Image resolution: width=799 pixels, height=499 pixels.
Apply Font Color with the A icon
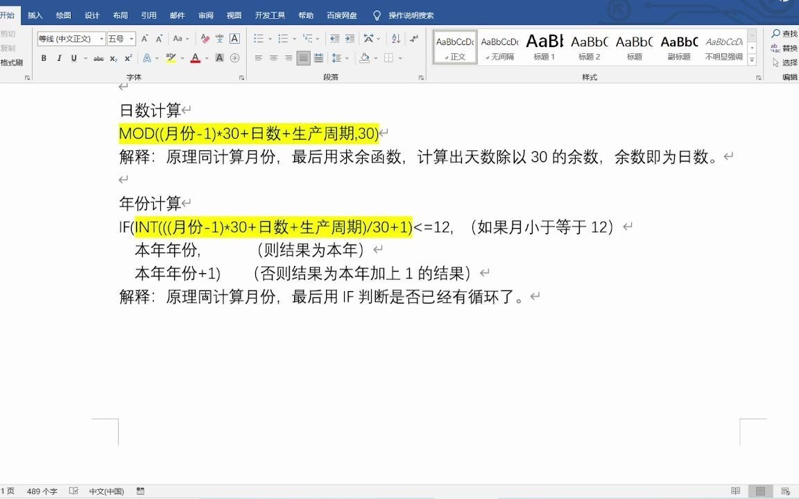(x=195, y=58)
